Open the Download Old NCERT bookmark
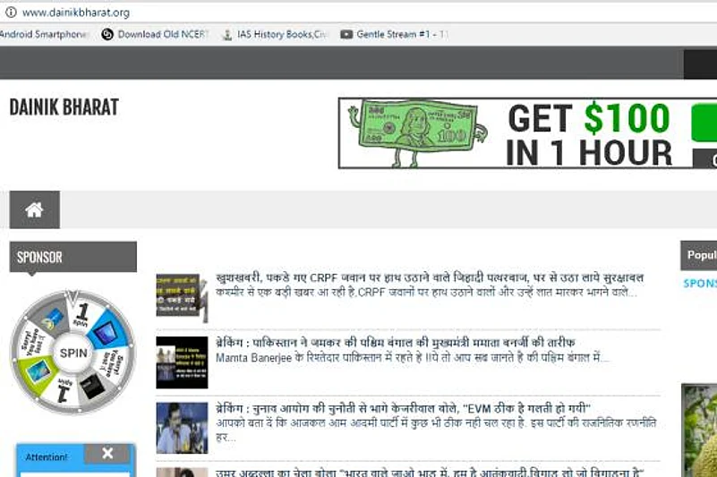This screenshot has width=717, height=477. click(154, 35)
